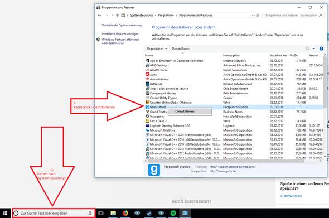Open Startseite der Systemsteuerung link
Viewport: 329px width, 218px height.
(x=122, y=25)
